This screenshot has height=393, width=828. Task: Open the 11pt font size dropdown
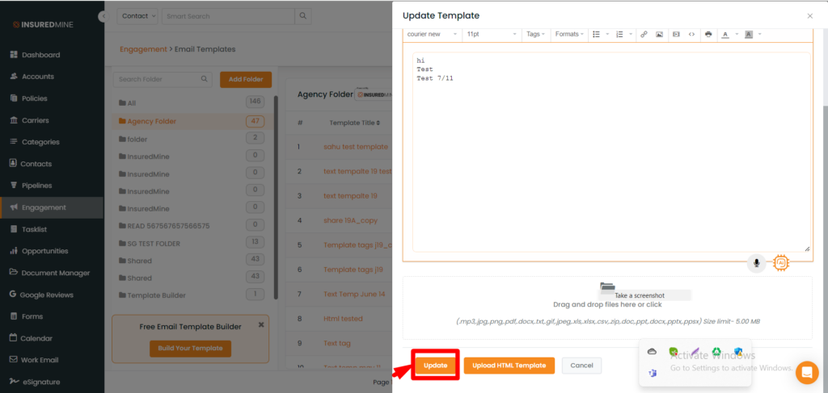(x=492, y=34)
